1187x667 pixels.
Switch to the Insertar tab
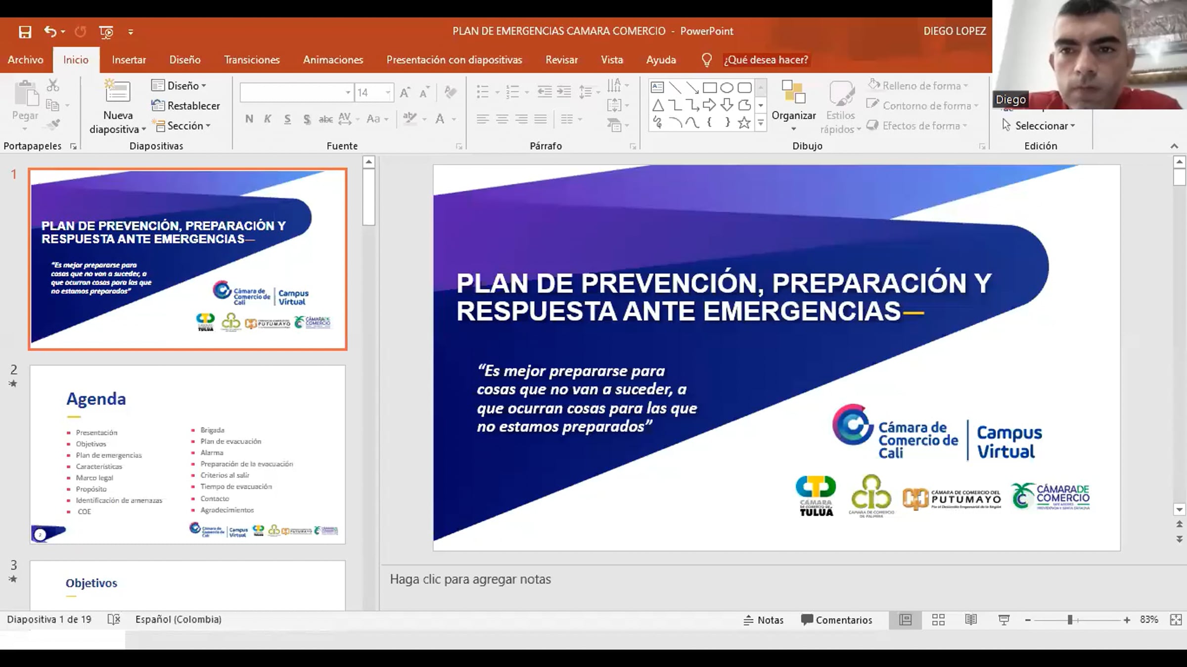coord(129,60)
